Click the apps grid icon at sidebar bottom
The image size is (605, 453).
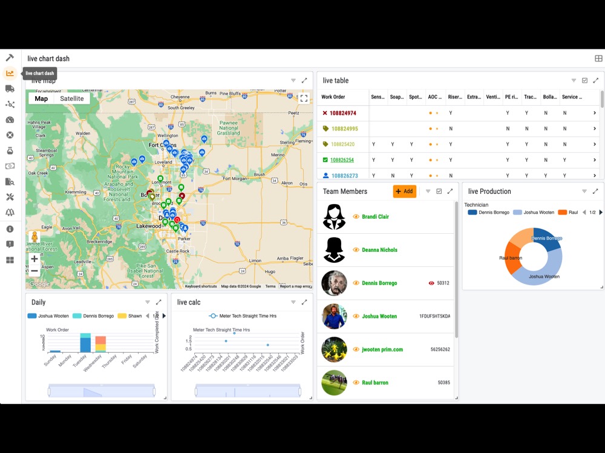point(10,259)
